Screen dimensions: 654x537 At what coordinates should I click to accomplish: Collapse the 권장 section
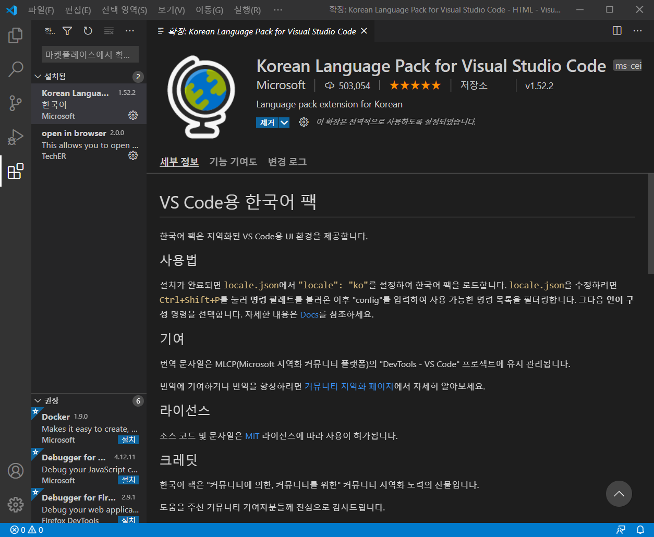[x=89, y=400]
